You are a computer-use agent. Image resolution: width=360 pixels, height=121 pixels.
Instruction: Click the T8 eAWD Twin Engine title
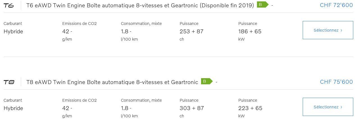[x=112, y=82]
